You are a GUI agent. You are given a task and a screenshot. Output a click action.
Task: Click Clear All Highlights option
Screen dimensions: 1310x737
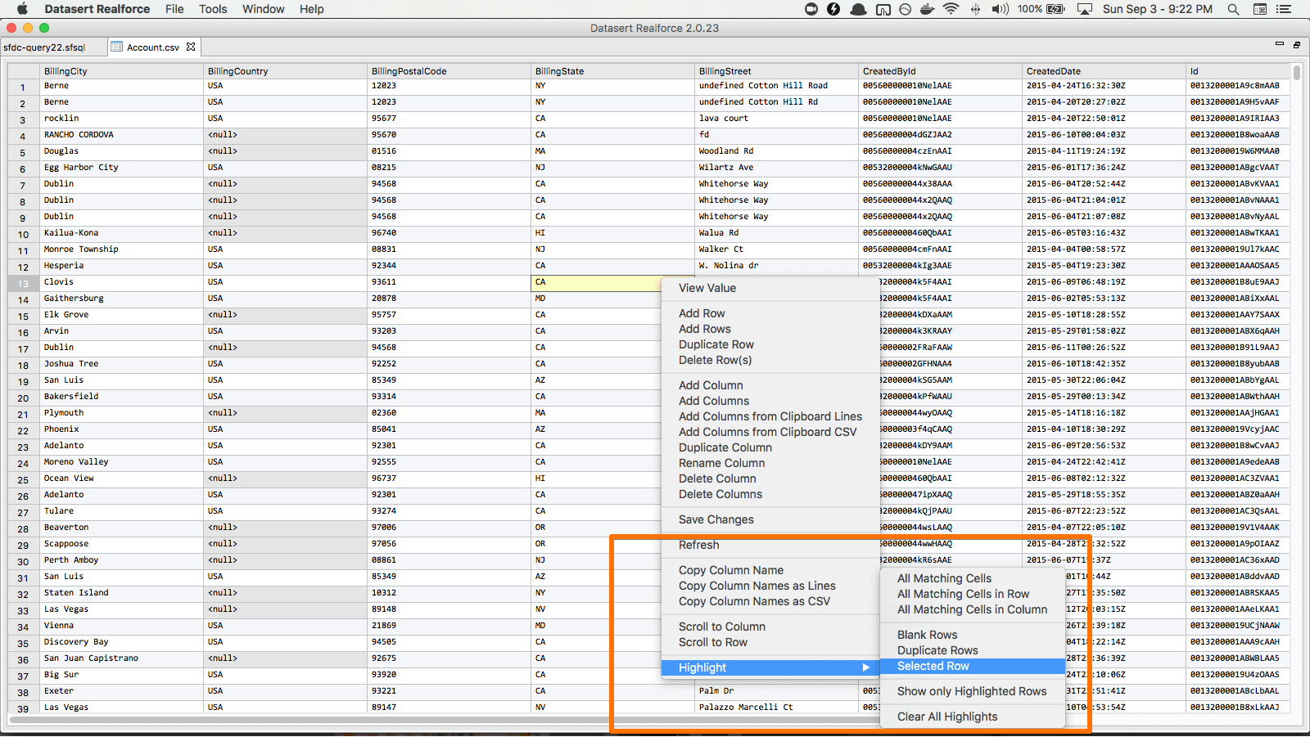click(x=946, y=717)
